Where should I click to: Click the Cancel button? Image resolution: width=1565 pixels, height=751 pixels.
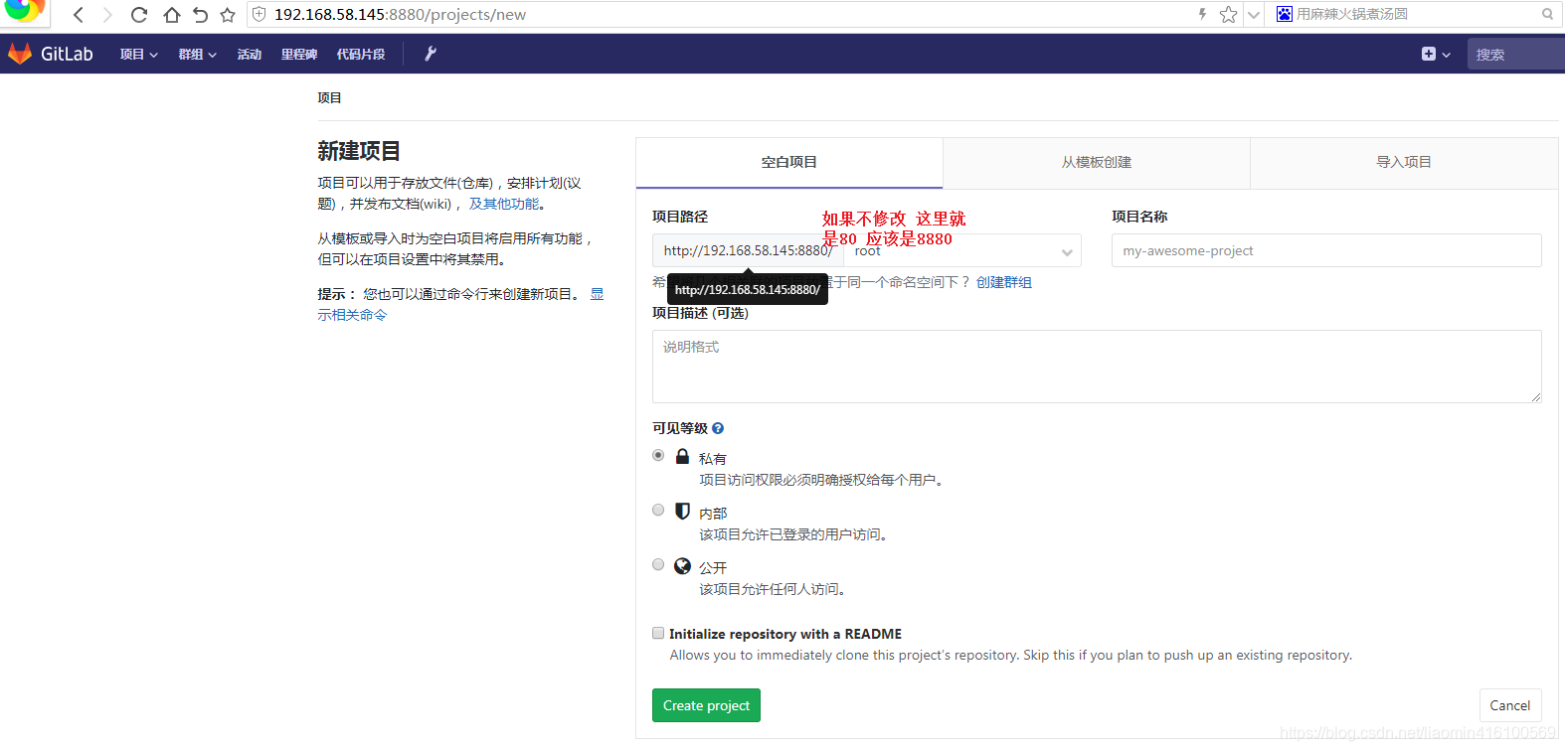(x=1510, y=705)
